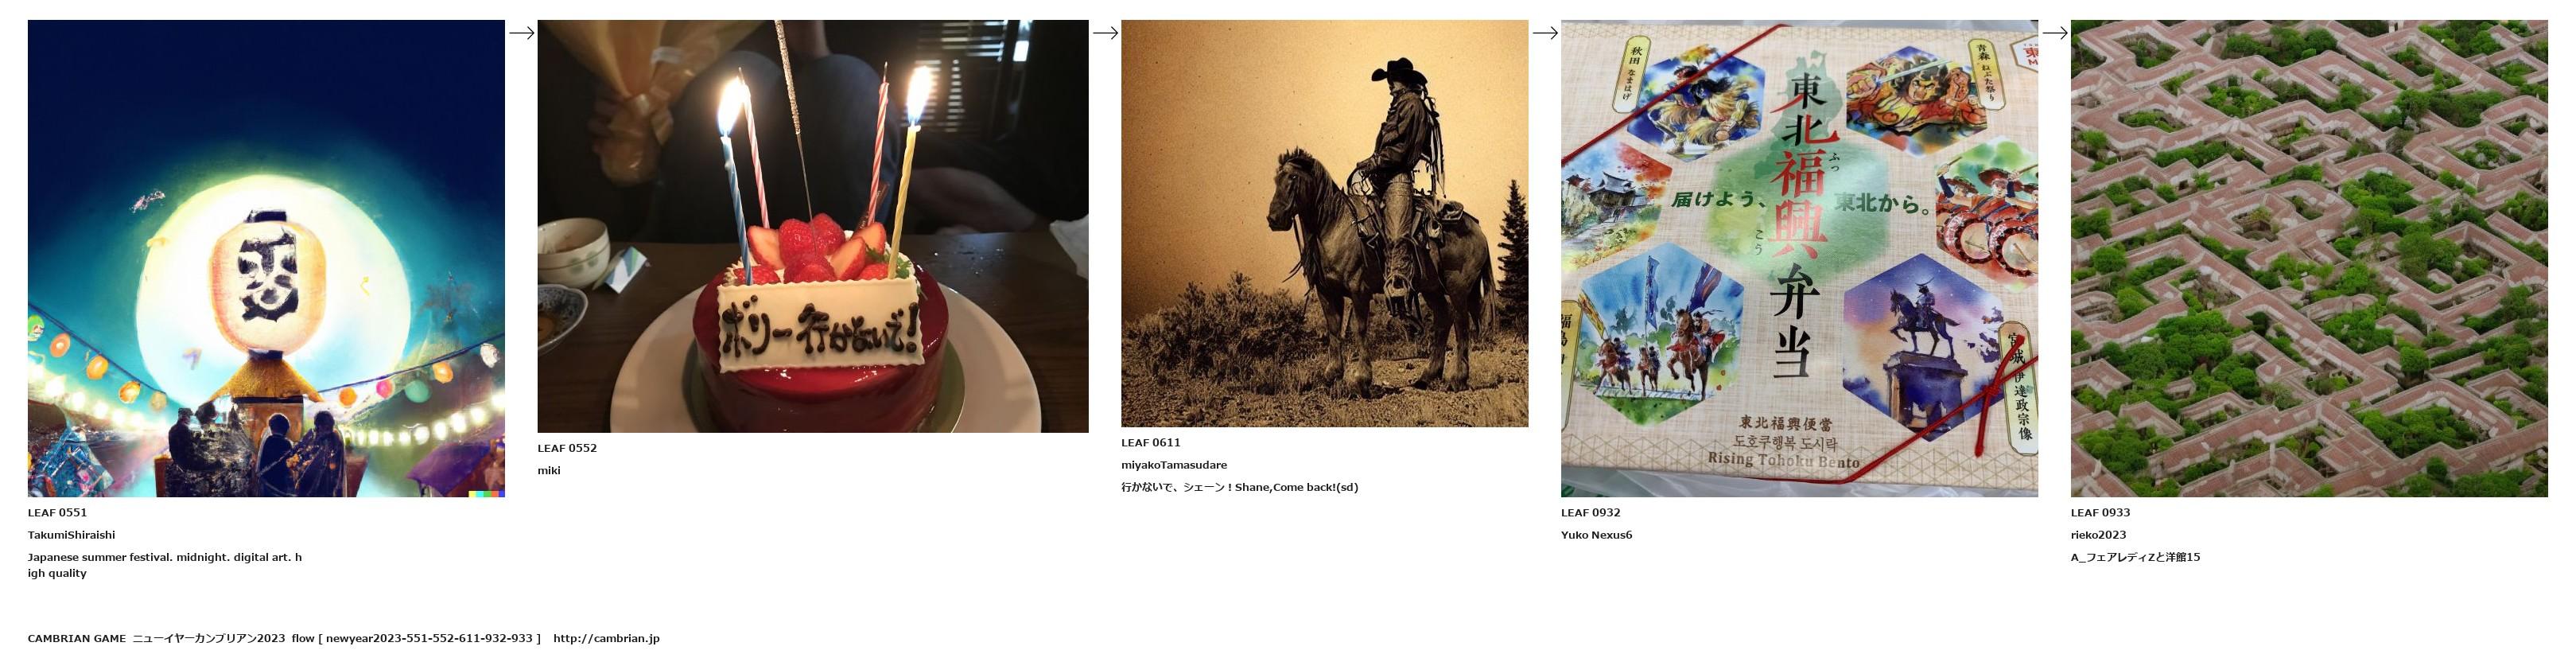Click author name rieko2023
The height and width of the screenshot is (658, 2576).
[2098, 535]
